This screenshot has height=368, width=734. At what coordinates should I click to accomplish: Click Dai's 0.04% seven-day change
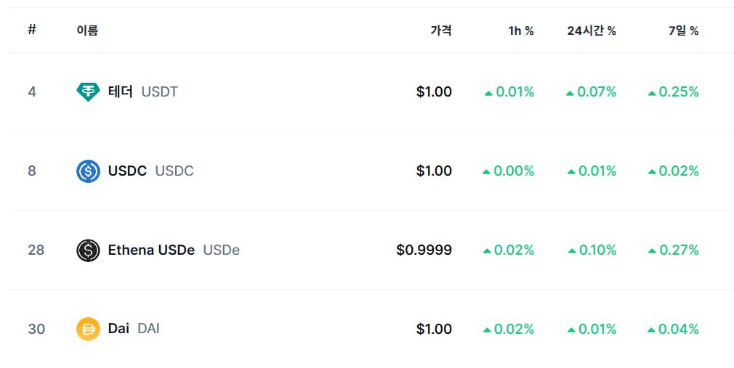[x=673, y=330]
